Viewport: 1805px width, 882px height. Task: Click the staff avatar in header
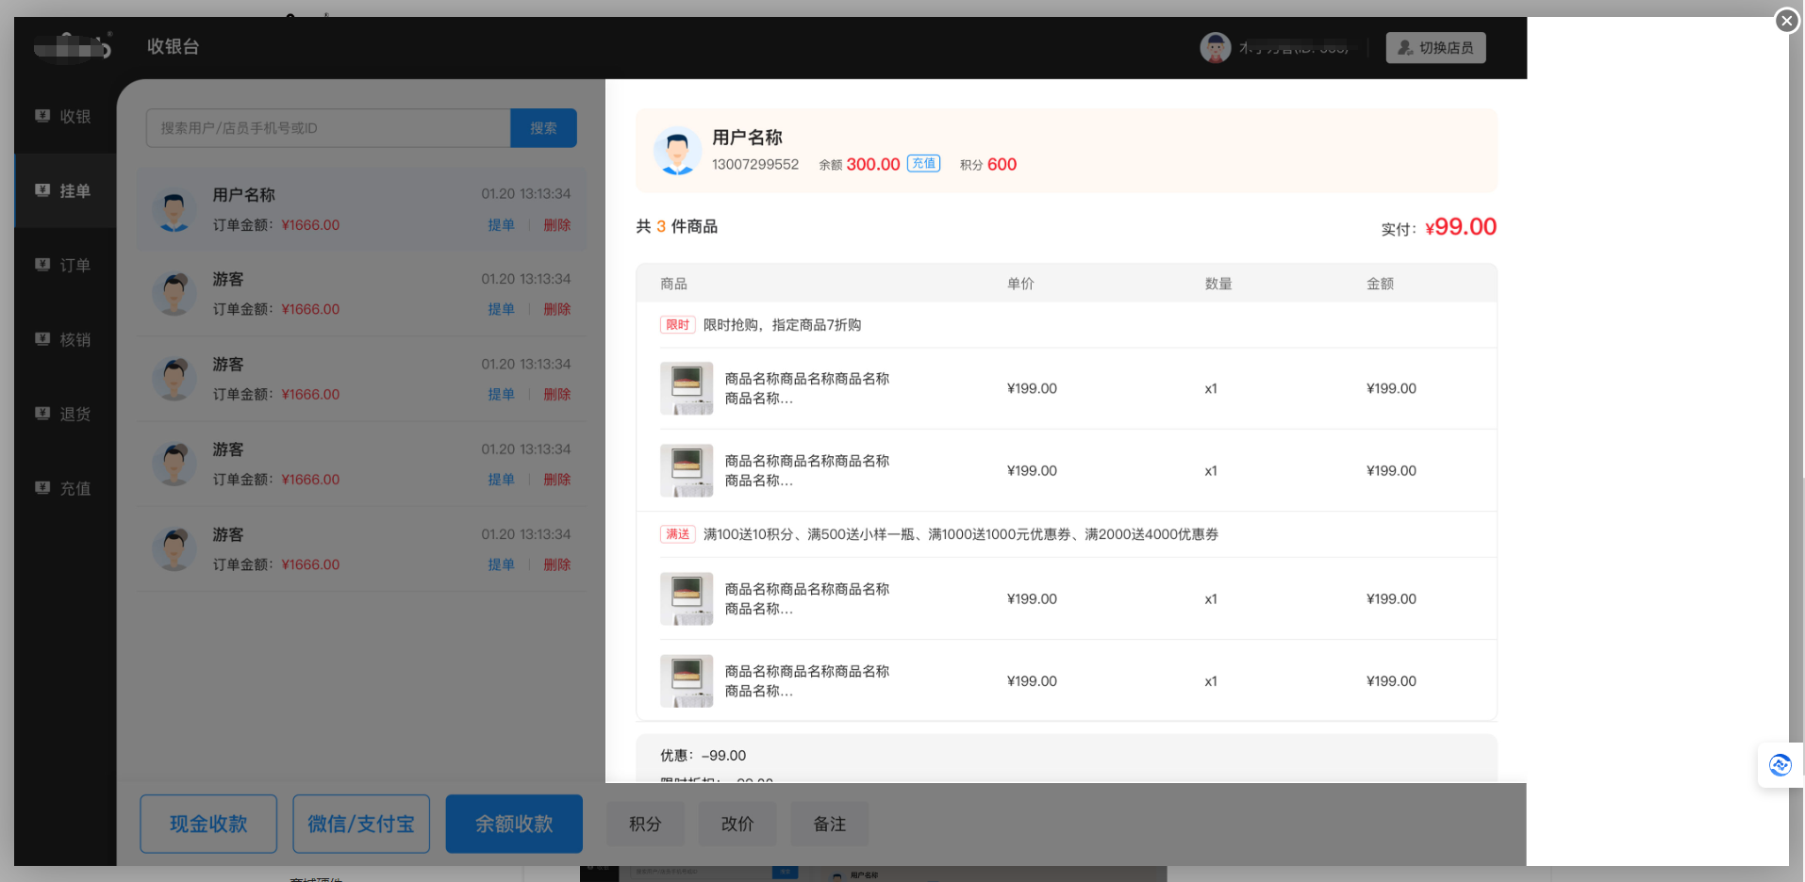pos(1215,47)
